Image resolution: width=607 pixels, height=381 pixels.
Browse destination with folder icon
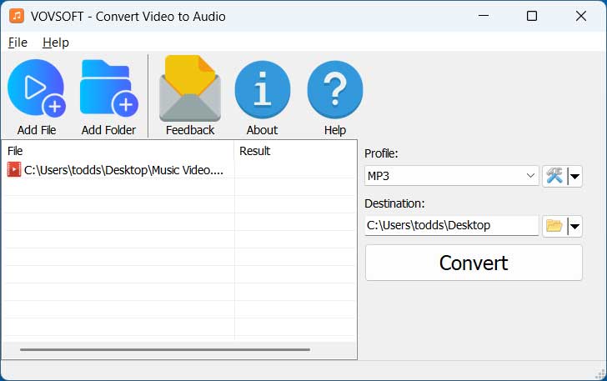554,226
